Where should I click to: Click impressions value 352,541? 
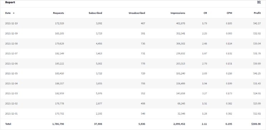[181, 33]
